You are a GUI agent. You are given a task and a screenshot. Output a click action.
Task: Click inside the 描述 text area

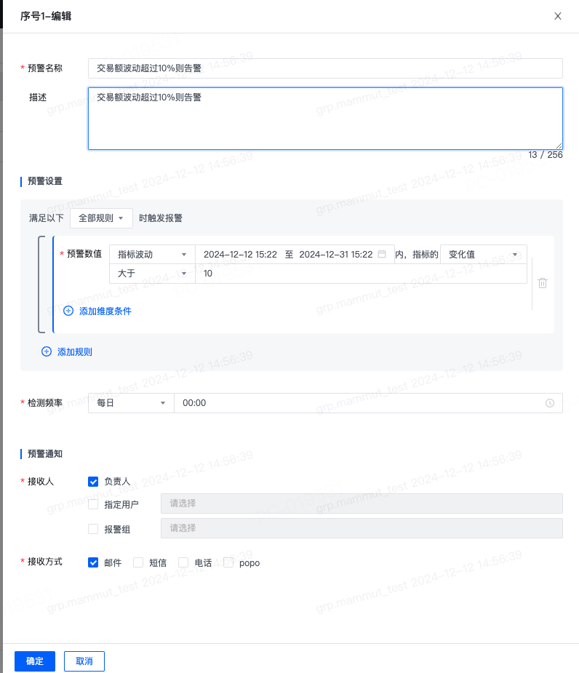click(325, 119)
